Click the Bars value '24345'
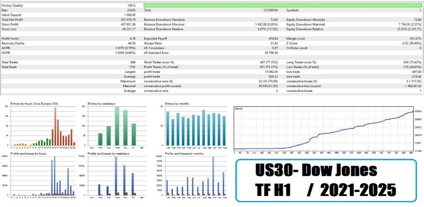This screenshot has width=424, height=207. tap(132, 10)
